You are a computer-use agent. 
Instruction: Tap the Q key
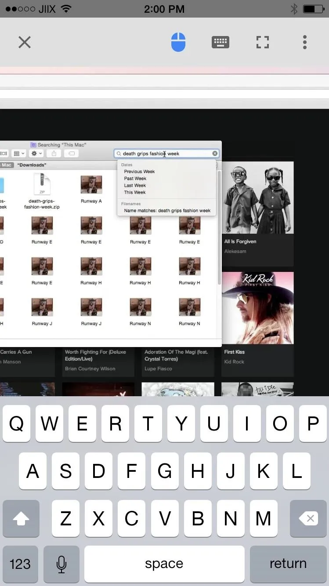click(x=16, y=423)
